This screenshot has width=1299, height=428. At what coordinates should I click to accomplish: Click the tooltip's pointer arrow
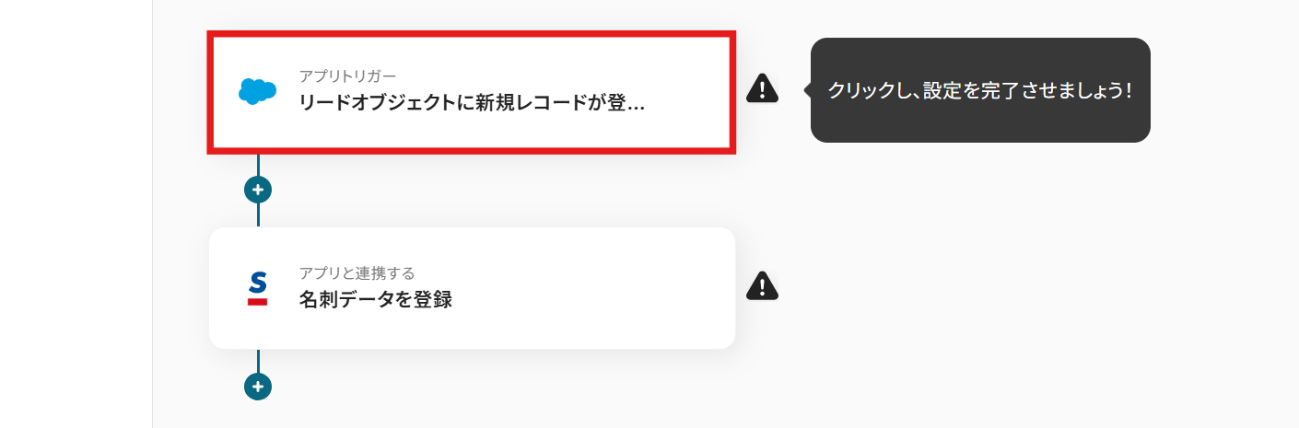click(x=807, y=90)
